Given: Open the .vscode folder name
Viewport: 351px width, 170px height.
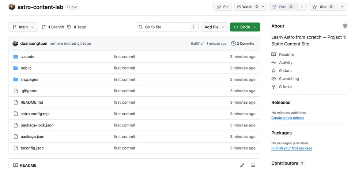Looking at the screenshot, I should coord(27,56).
